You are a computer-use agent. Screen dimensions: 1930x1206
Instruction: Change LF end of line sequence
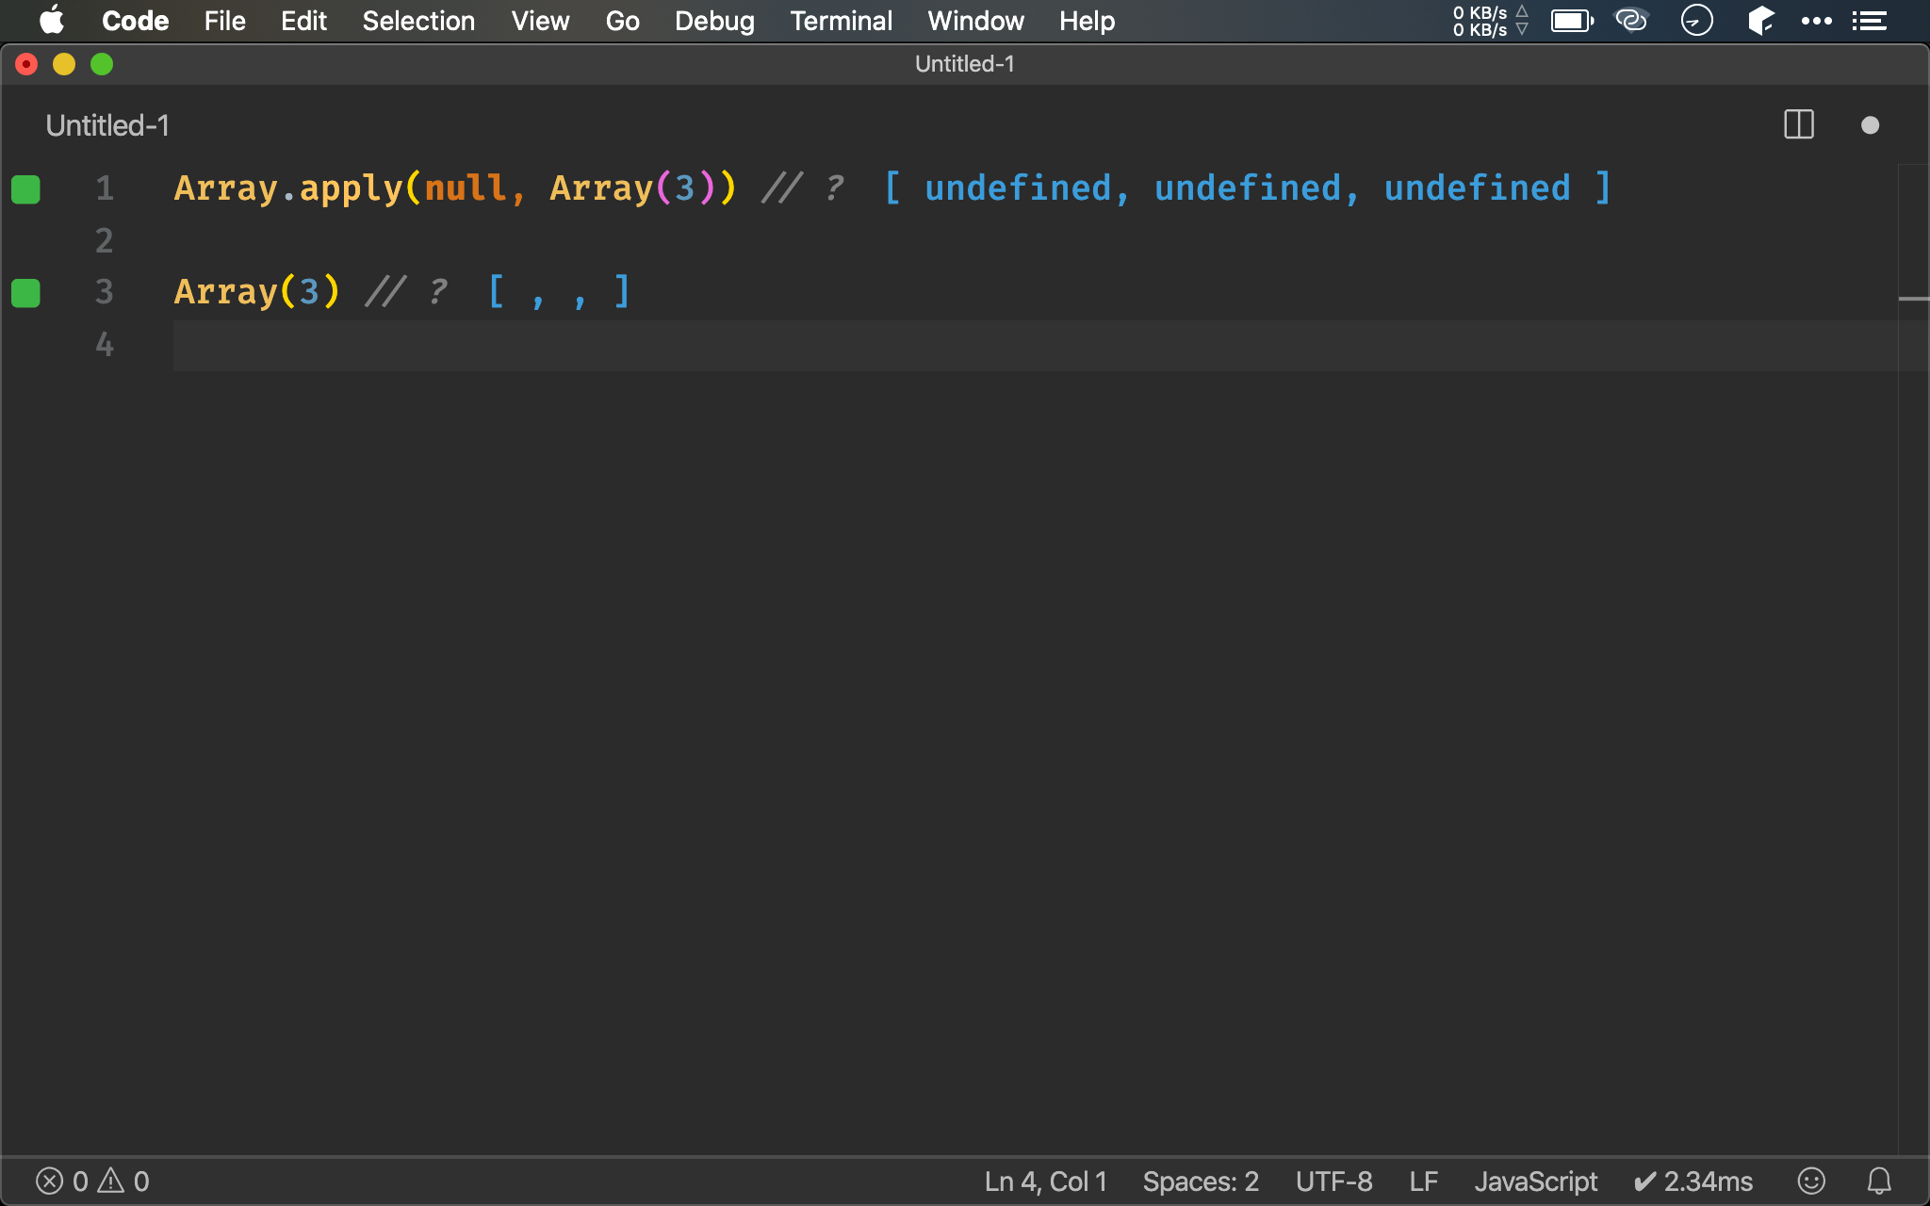coord(1423,1181)
